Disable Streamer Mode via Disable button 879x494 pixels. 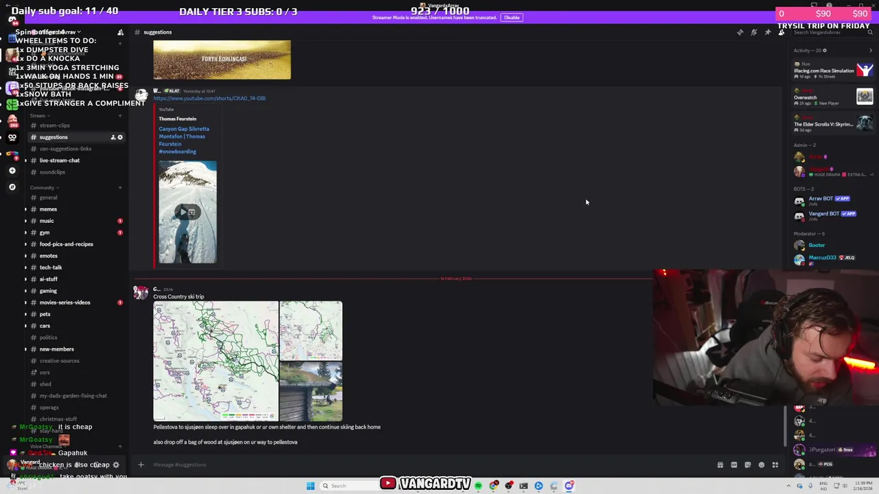512,17
